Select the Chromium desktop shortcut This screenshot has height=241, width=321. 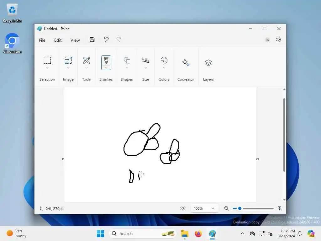(12, 43)
